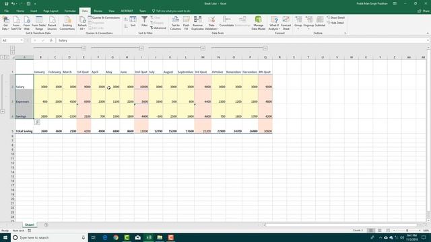Open Data Validation

point(211,24)
